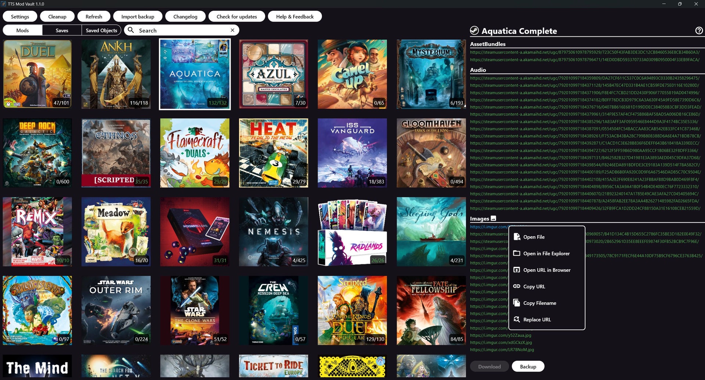Viewport: 705px width, 380px height.
Task: Open the first AssetBundles URL link
Action: pos(585,52)
